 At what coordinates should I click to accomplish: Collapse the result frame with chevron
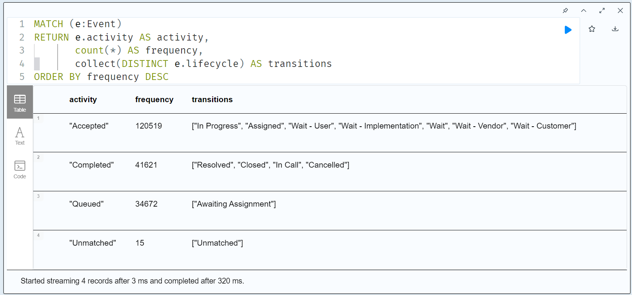tap(583, 11)
